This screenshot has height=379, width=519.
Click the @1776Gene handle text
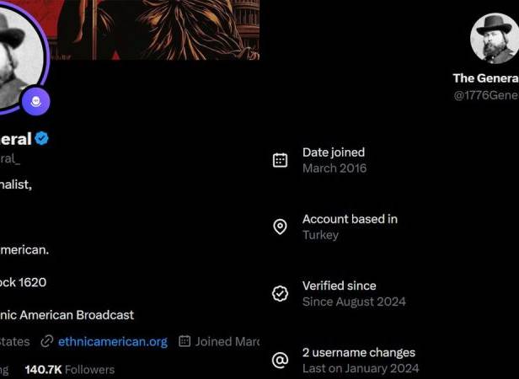pos(486,95)
